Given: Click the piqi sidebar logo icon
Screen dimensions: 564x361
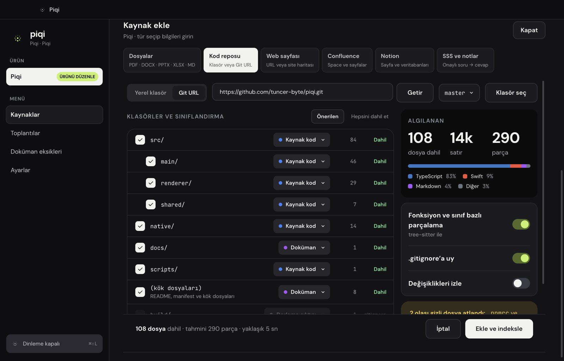Looking at the screenshot, I should 18,38.
